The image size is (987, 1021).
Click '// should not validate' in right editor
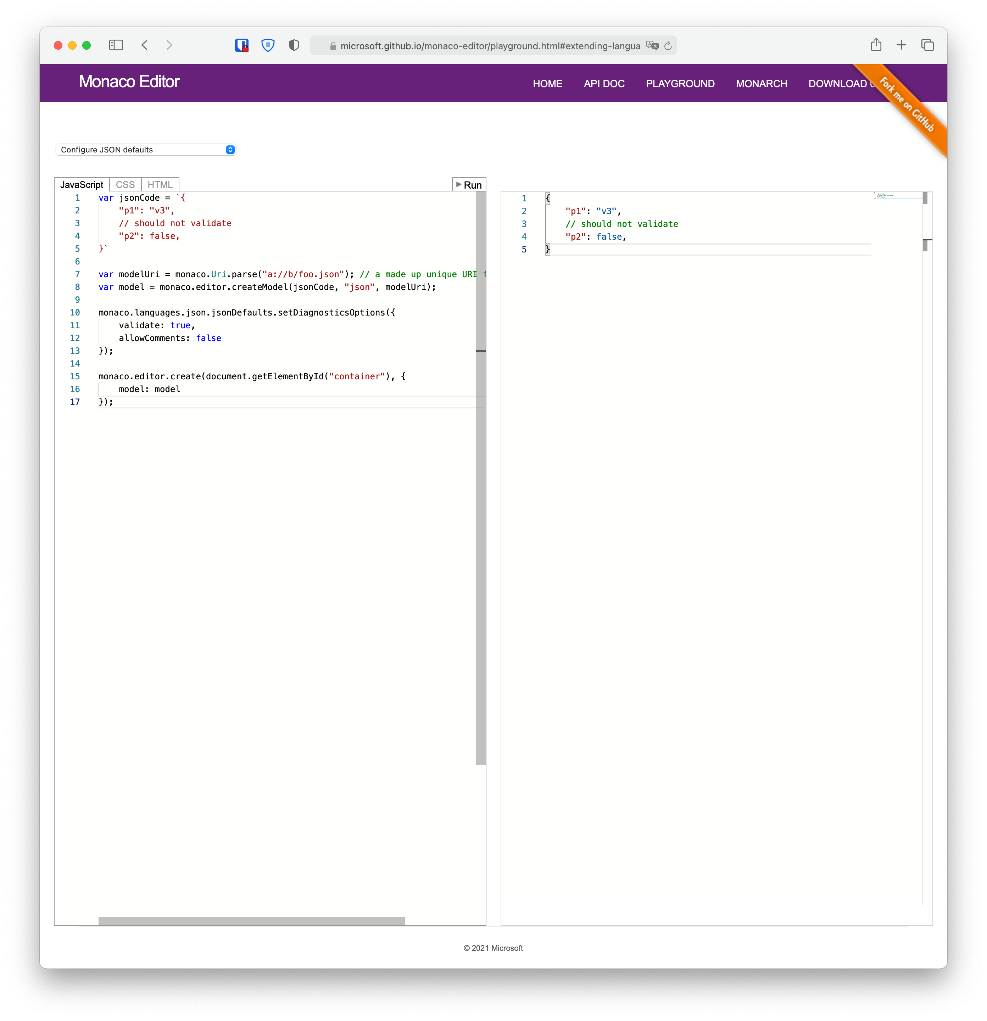pyautogui.click(x=622, y=224)
